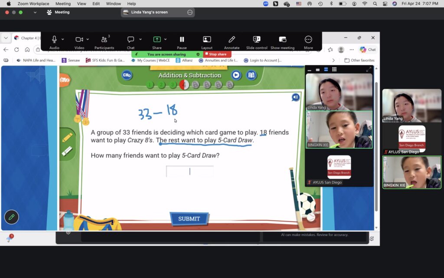Open Slide control in meeting toolbar

pyautogui.click(x=257, y=40)
